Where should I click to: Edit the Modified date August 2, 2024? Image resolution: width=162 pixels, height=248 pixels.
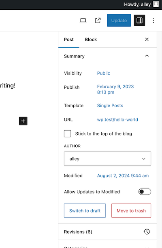[123, 176]
